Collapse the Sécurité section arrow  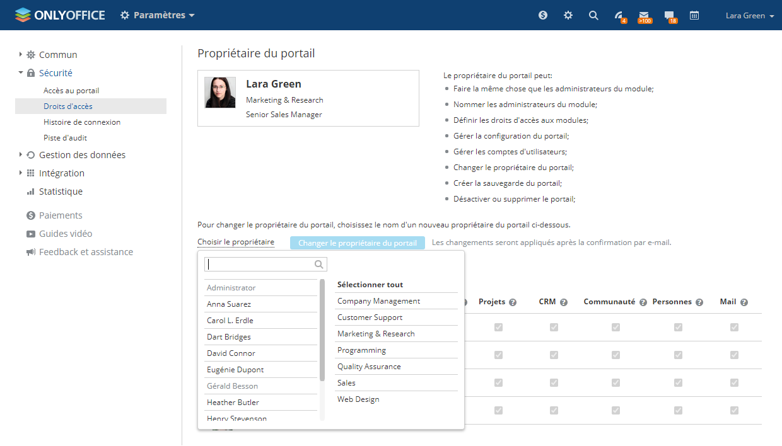(x=21, y=73)
